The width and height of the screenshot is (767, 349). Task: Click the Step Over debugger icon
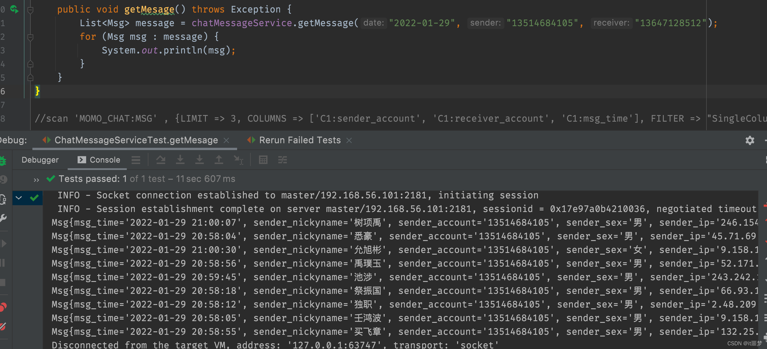pyautogui.click(x=161, y=160)
